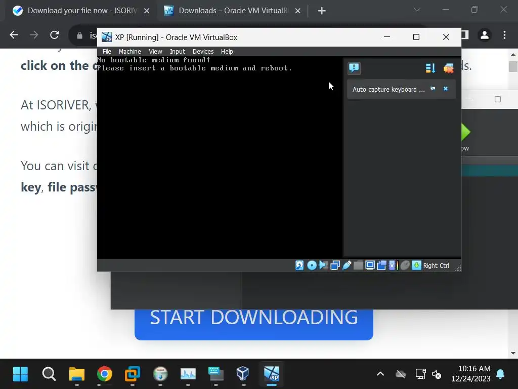
Task: Click the keyboard capture green arrow indicator
Action: point(417,265)
